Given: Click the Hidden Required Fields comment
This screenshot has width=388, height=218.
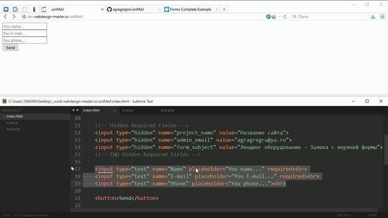Looking at the screenshot, I should tap(141, 125).
